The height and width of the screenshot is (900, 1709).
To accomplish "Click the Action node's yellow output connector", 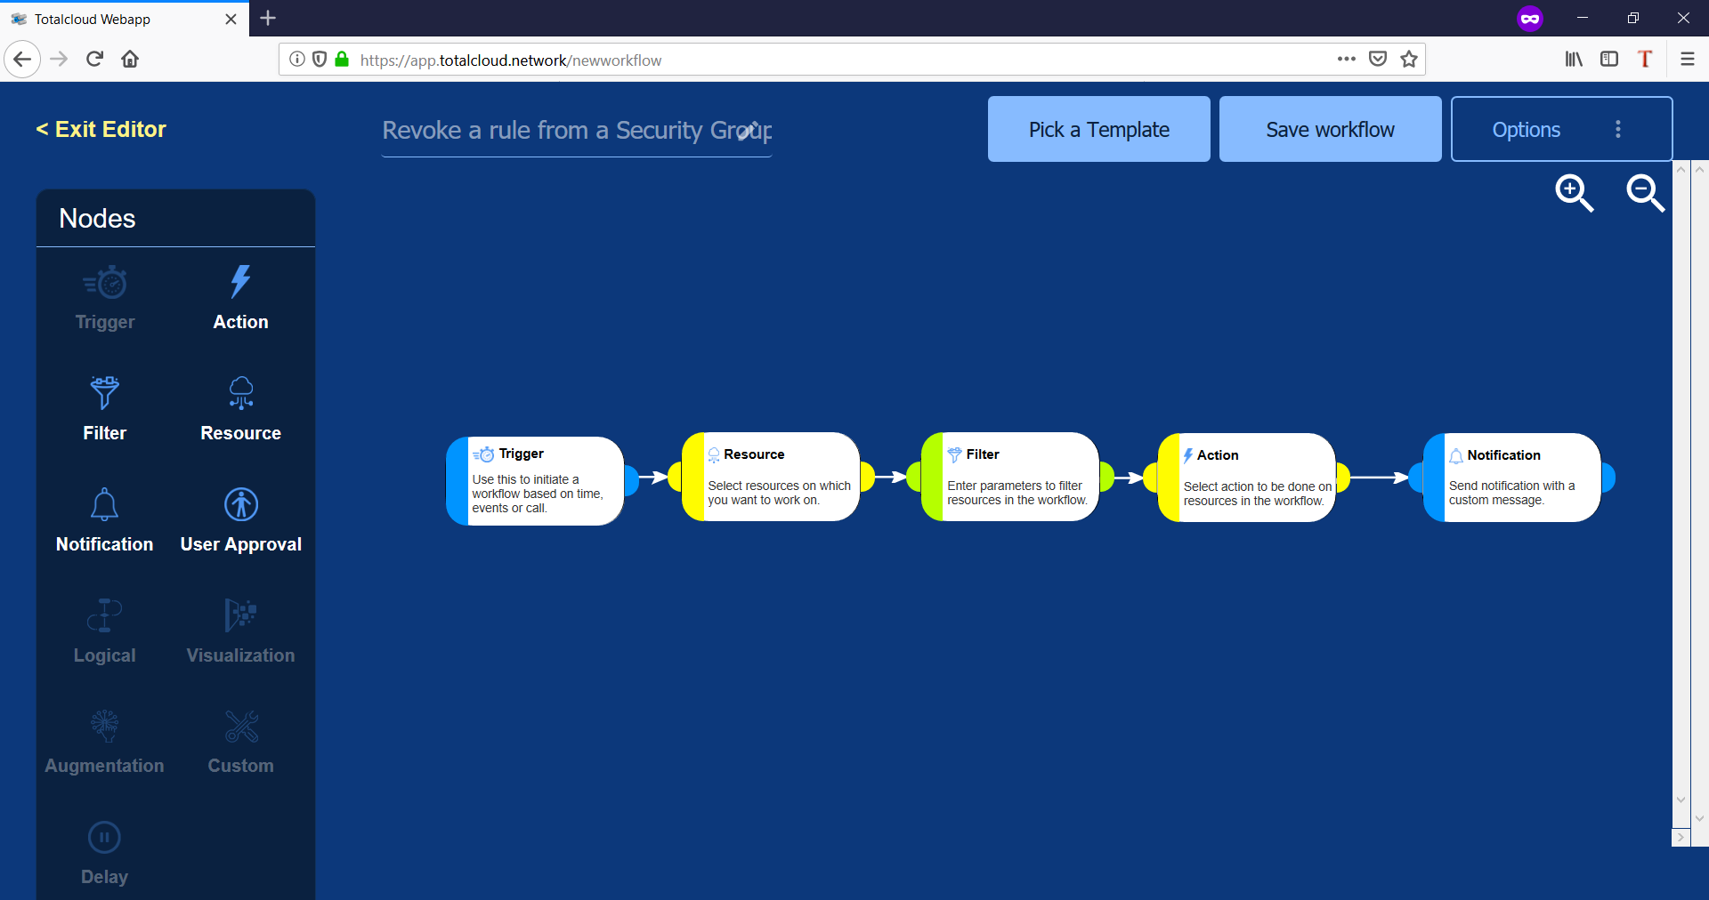I will tap(1342, 478).
